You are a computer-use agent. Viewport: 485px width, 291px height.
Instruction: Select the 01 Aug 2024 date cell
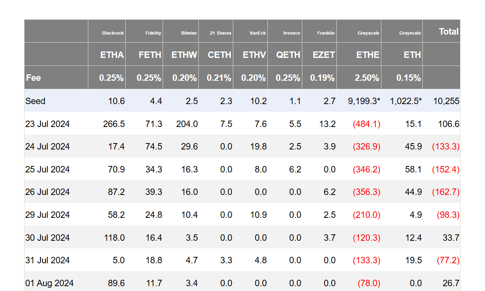[49, 283]
